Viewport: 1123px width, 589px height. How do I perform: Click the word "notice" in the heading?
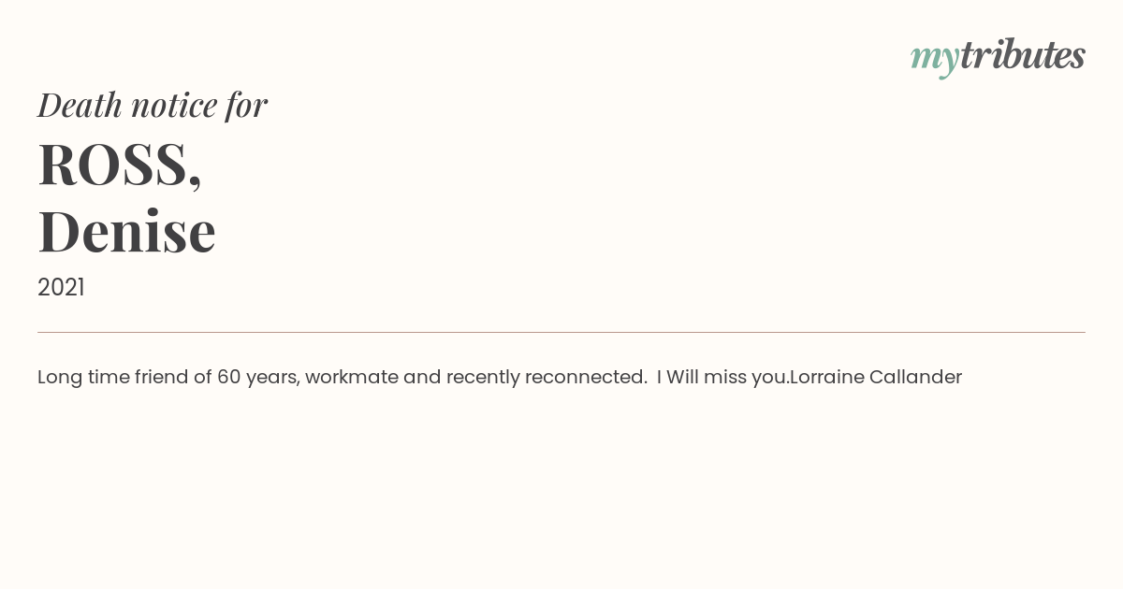174,106
